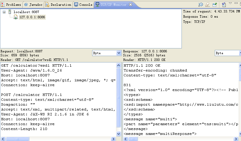
Task: Click the Problems tab icon
Action: pos(3,5)
